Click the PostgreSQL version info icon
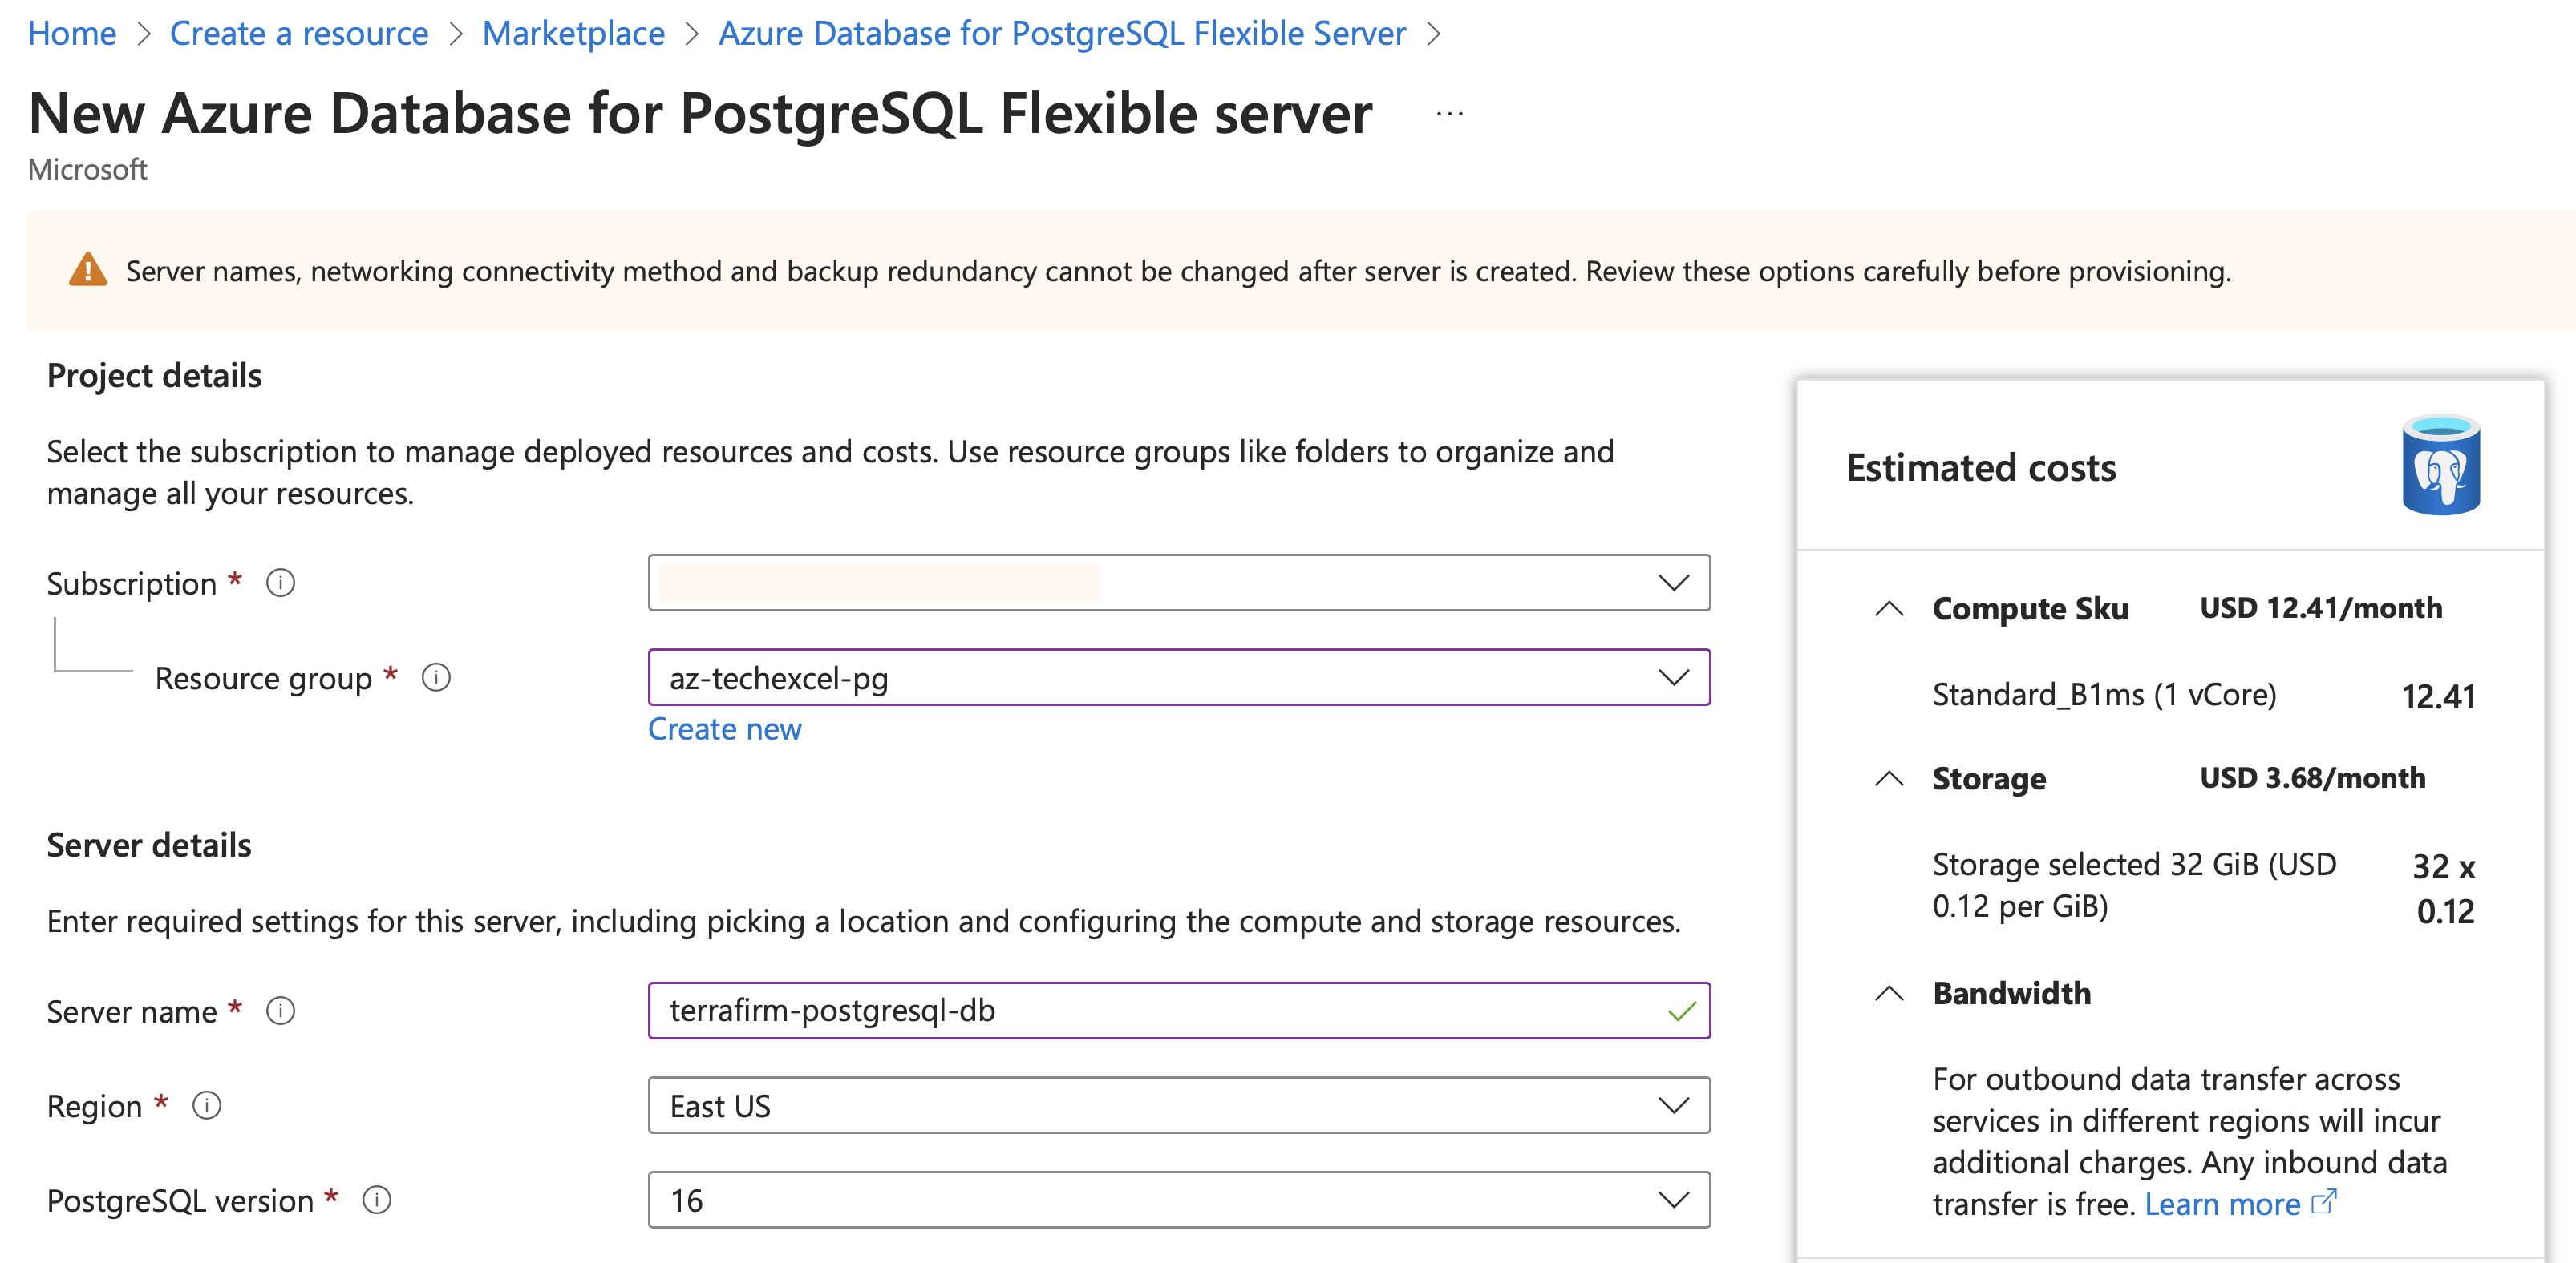 click(x=376, y=1199)
